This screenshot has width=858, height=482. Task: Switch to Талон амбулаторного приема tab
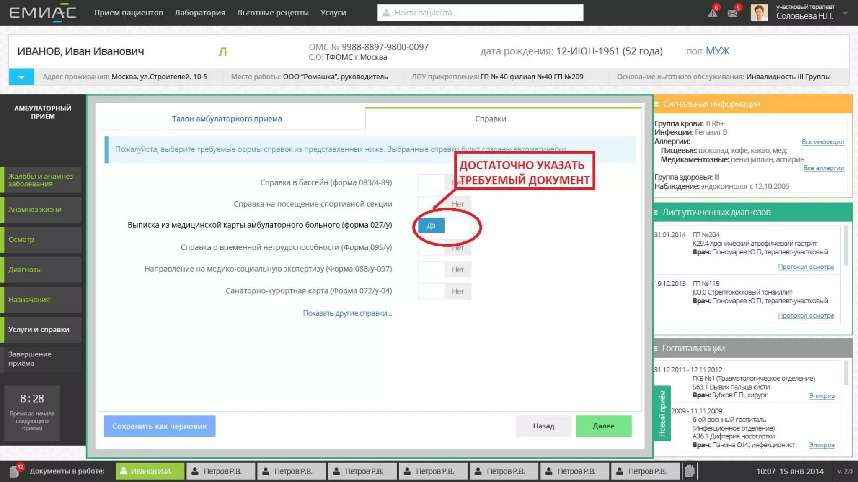point(227,119)
